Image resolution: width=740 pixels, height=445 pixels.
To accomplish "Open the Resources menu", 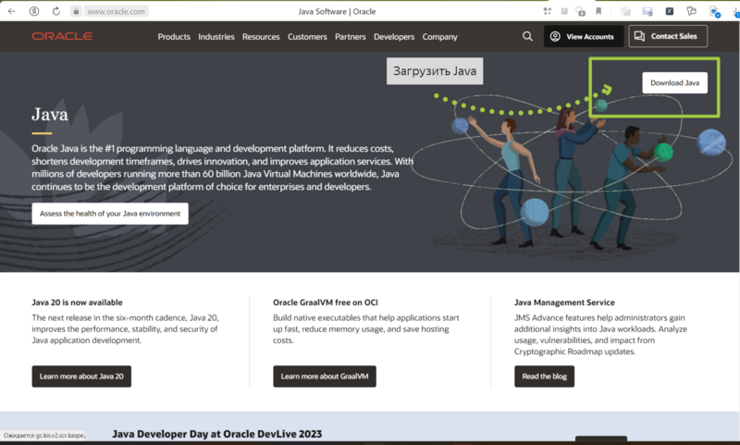I will (261, 37).
